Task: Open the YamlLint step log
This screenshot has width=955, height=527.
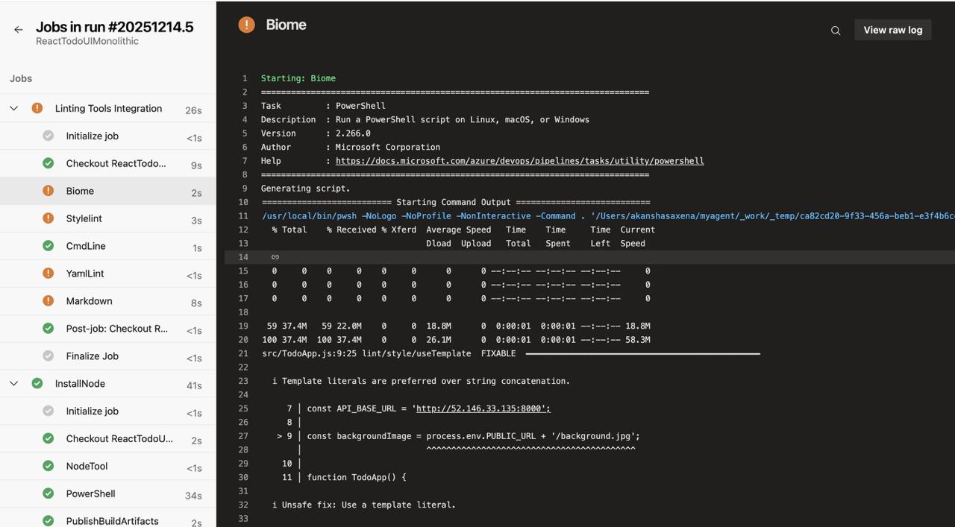Action: (x=108, y=274)
